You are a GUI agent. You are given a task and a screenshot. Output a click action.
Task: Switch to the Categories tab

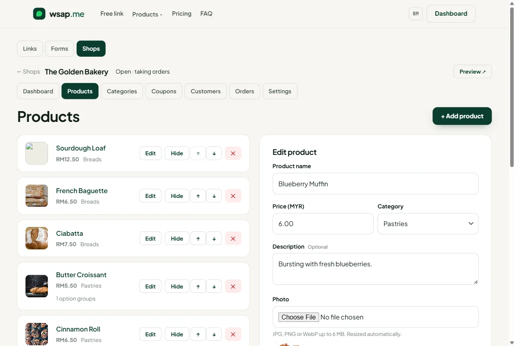[122, 91]
